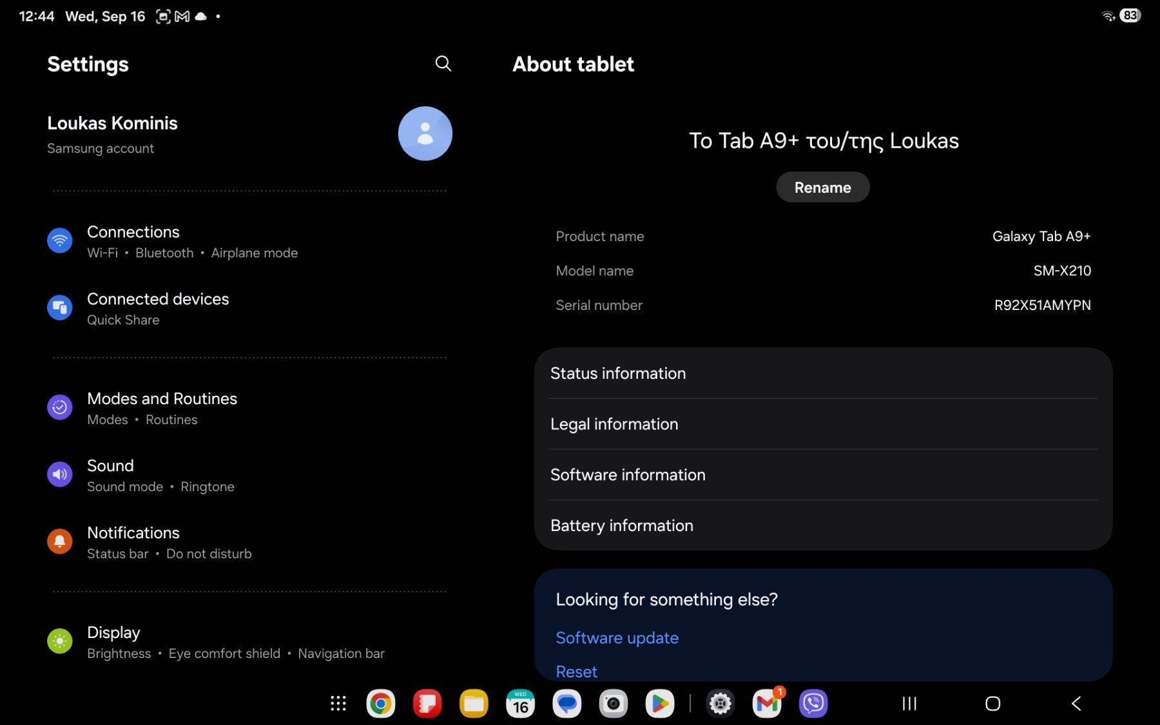Open My Files folder app in taskbar
Viewport: 1160px width, 725px height.
pos(474,703)
